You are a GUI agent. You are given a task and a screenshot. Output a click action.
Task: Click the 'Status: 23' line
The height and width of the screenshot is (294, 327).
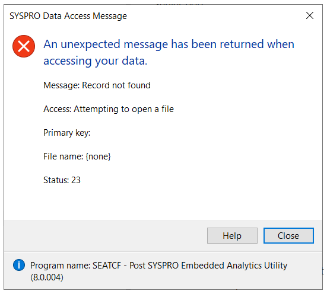coord(62,180)
